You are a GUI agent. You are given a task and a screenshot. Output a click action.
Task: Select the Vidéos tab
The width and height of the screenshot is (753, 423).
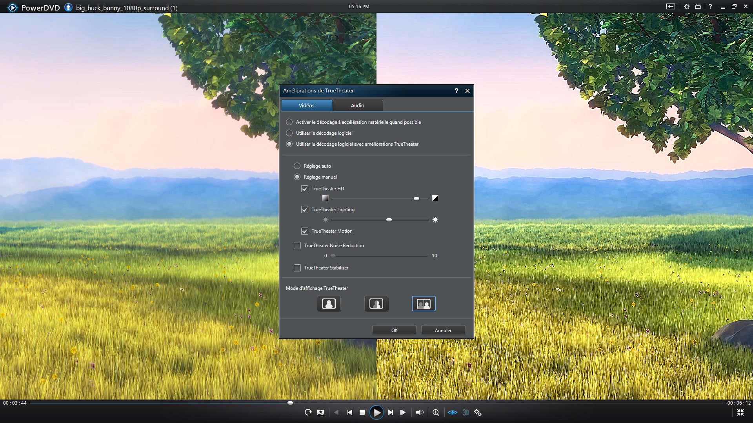click(x=307, y=105)
